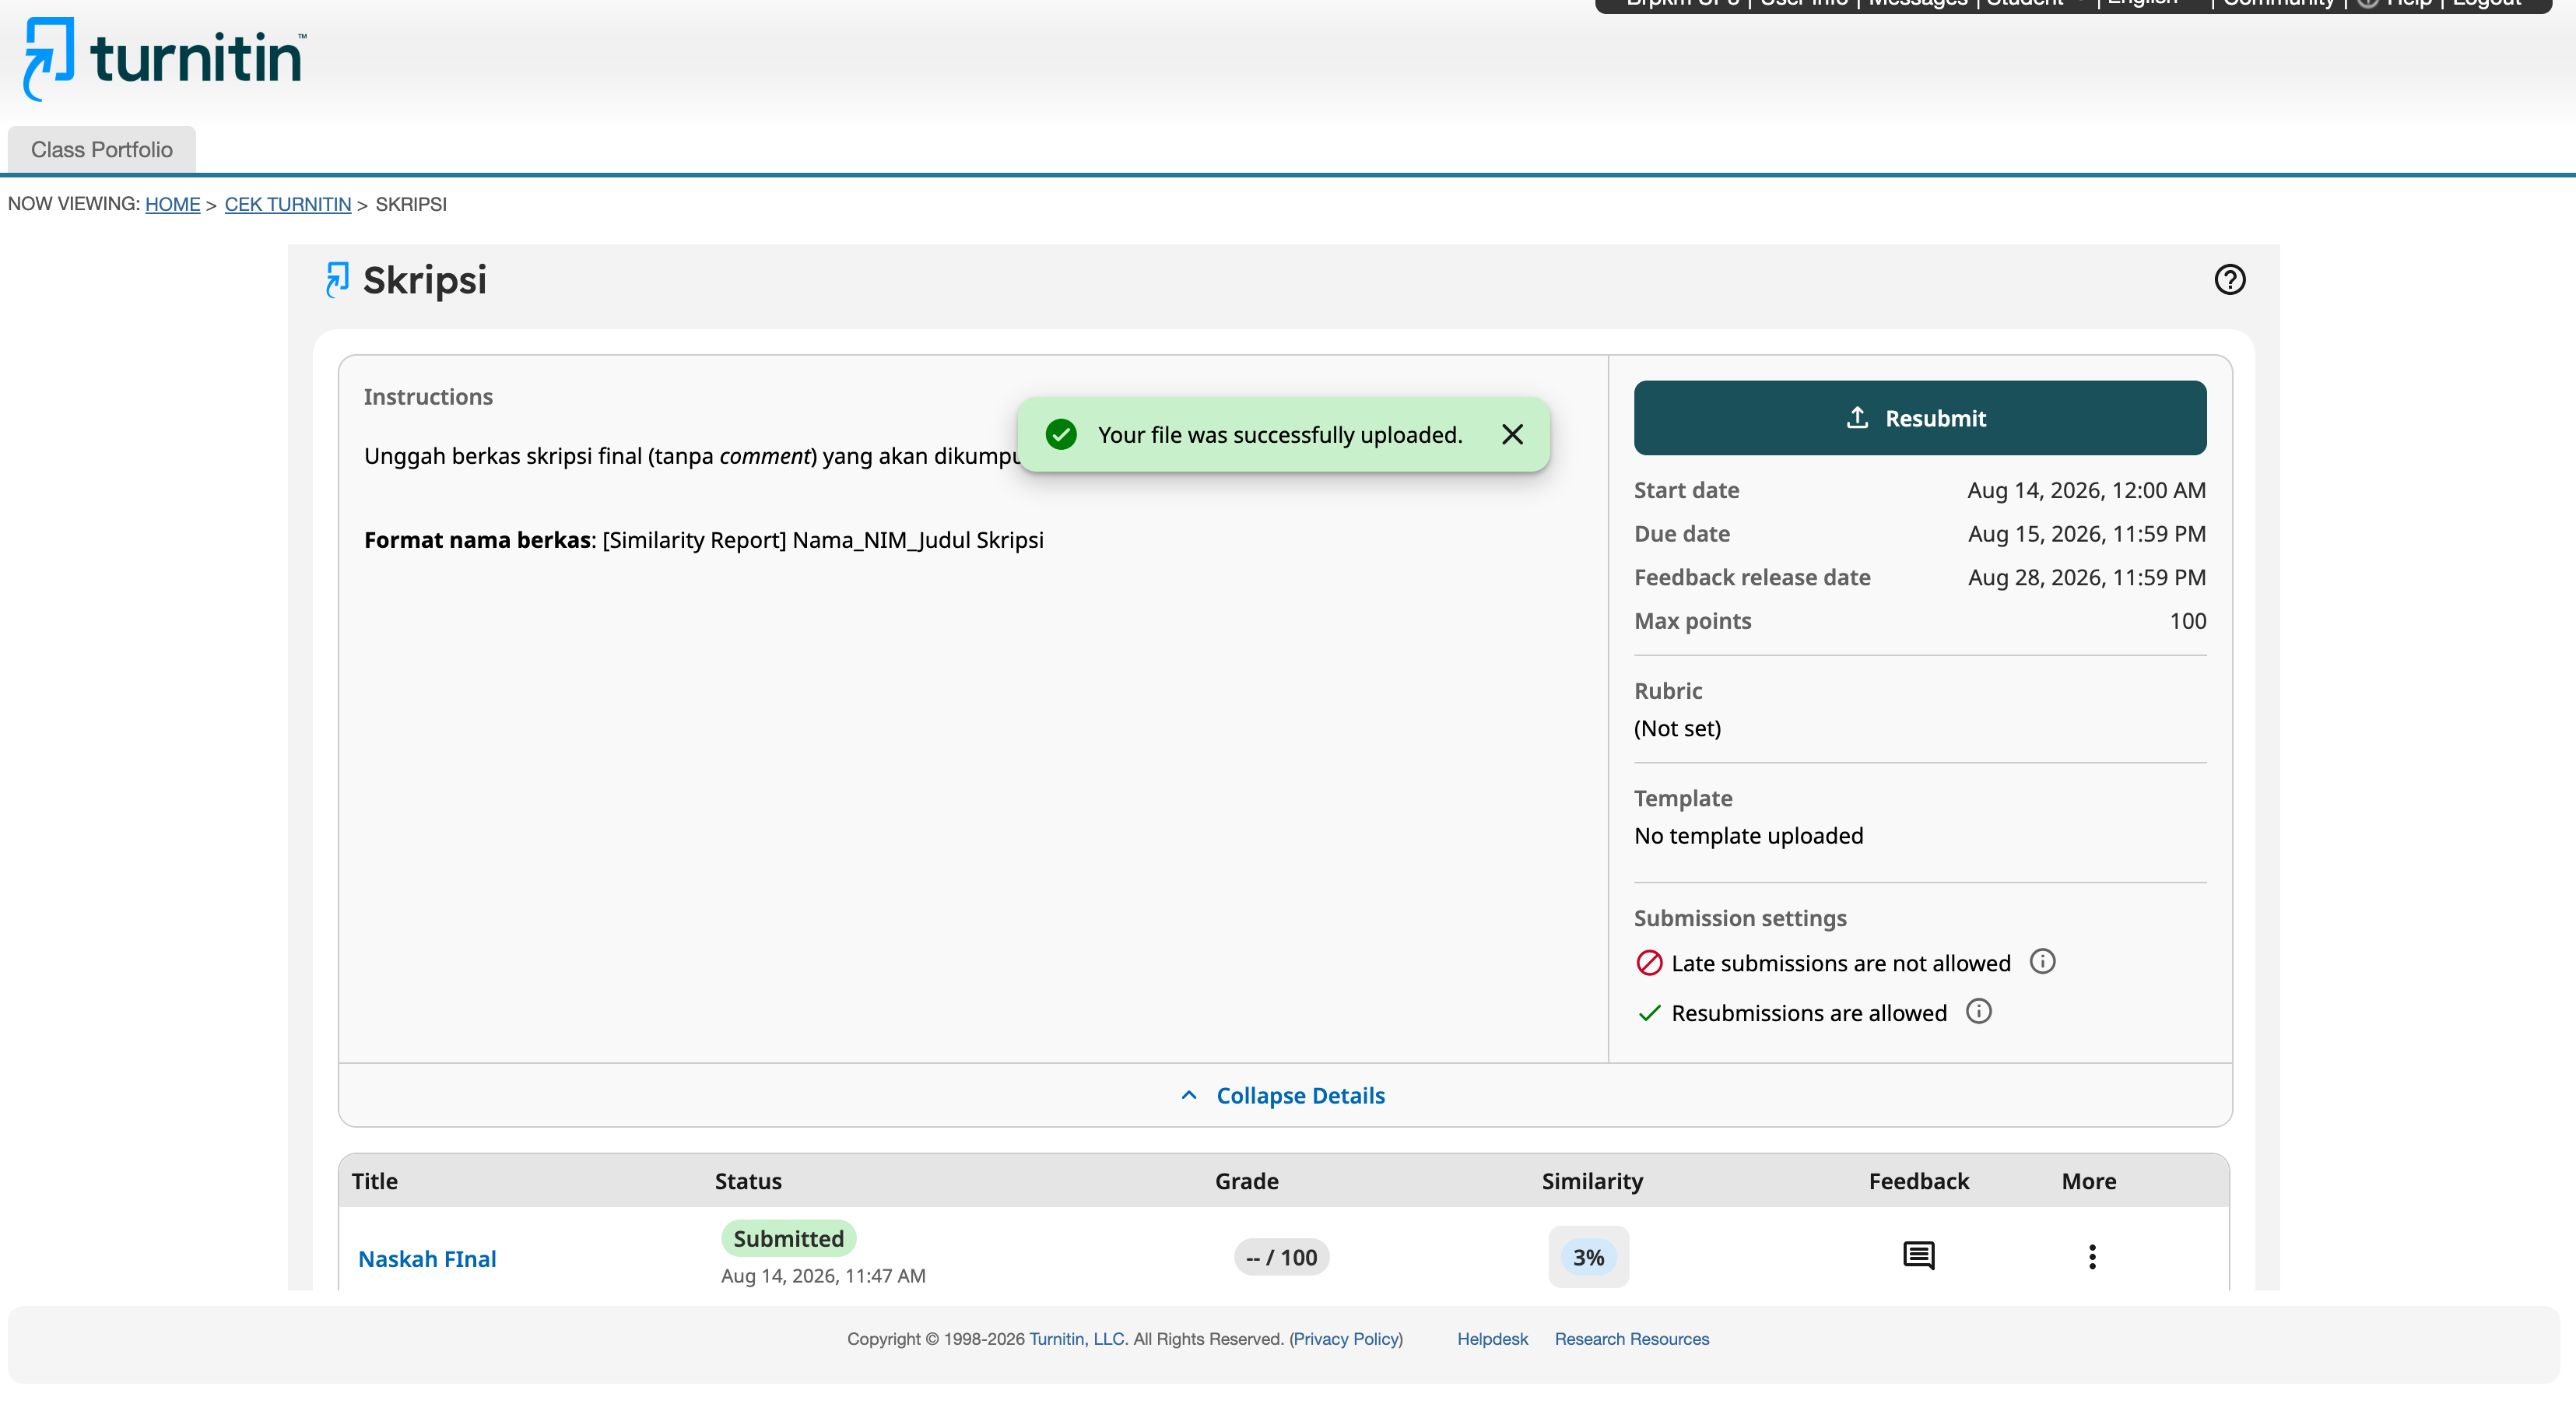2576x1404 pixels.
Task: Open the Helpdesk footer link
Action: [x=1492, y=1339]
